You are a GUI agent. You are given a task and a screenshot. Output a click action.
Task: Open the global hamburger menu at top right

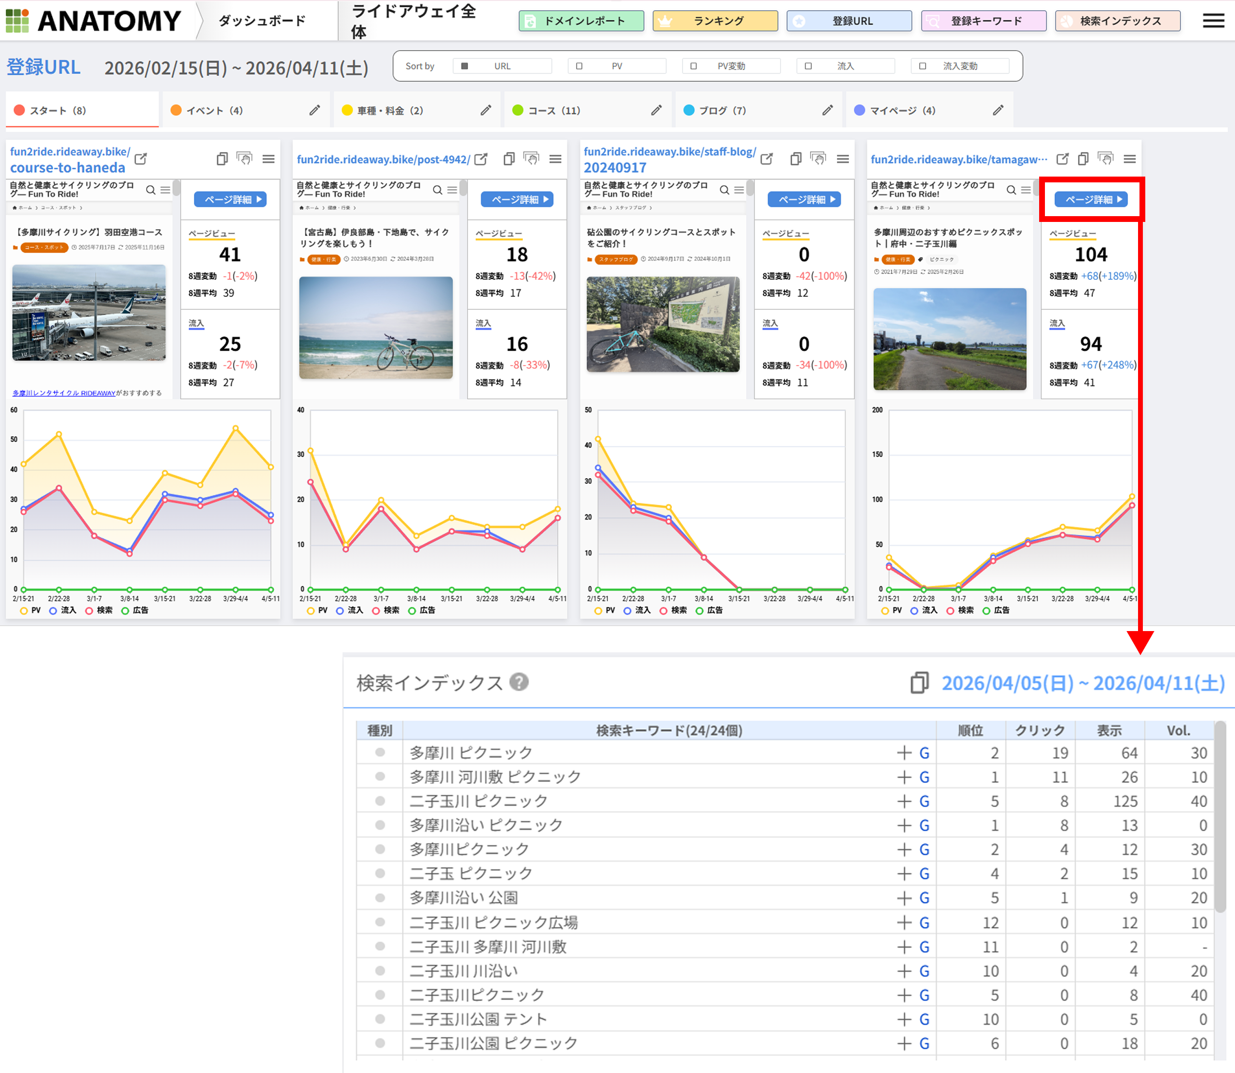[x=1213, y=21]
